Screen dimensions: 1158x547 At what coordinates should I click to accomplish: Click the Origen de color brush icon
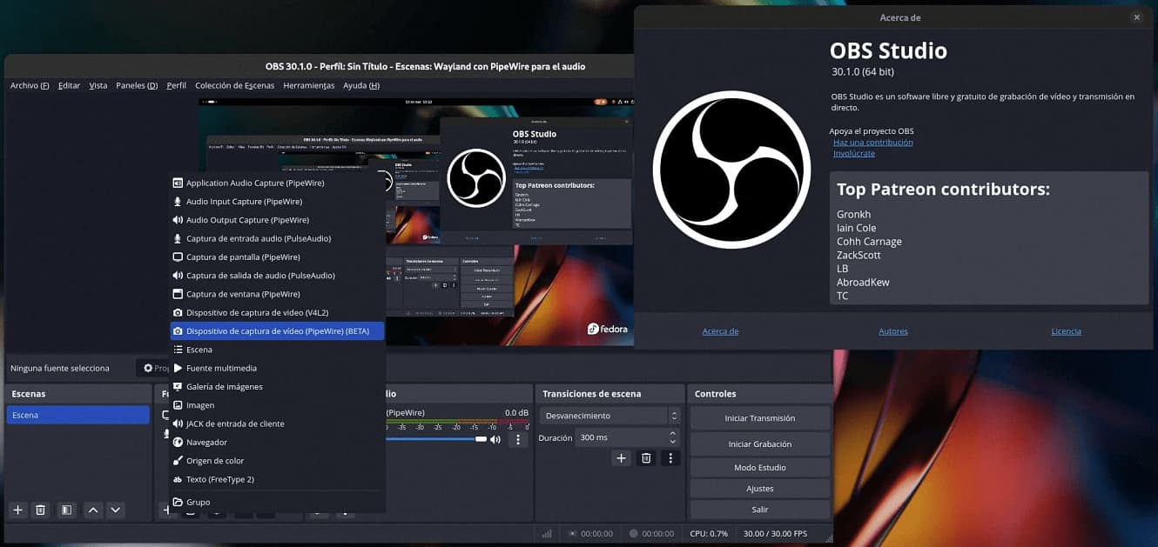[x=178, y=461]
